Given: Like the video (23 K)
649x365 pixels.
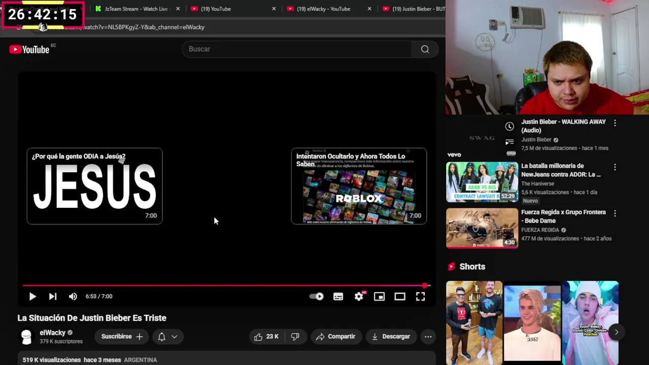Looking at the screenshot, I should 267,337.
